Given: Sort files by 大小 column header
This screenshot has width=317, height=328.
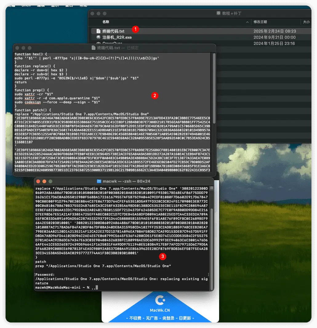Looking at the screenshot, I should tap(306, 22).
